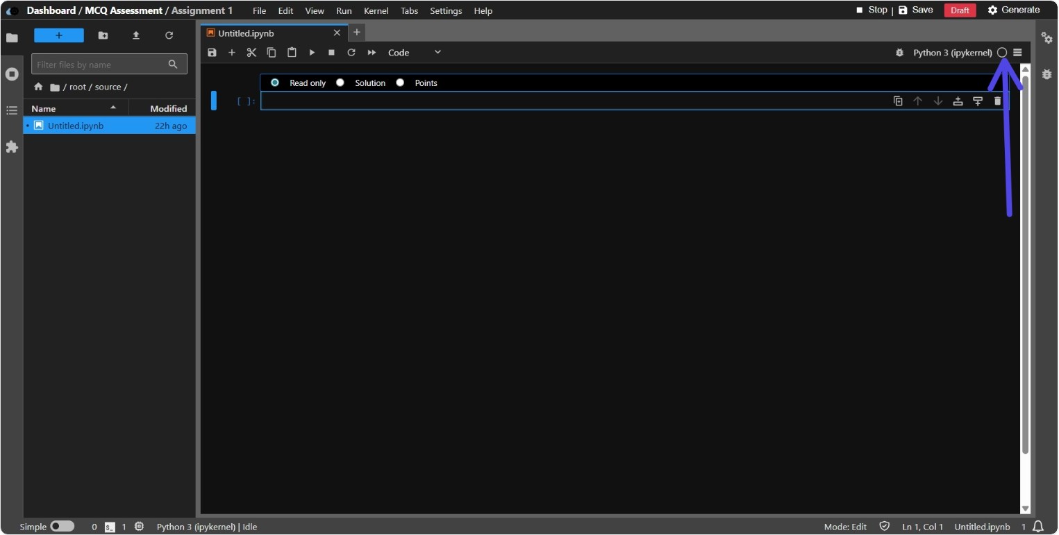Select the Solution radio button
1059x535 pixels.
pyautogui.click(x=340, y=82)
